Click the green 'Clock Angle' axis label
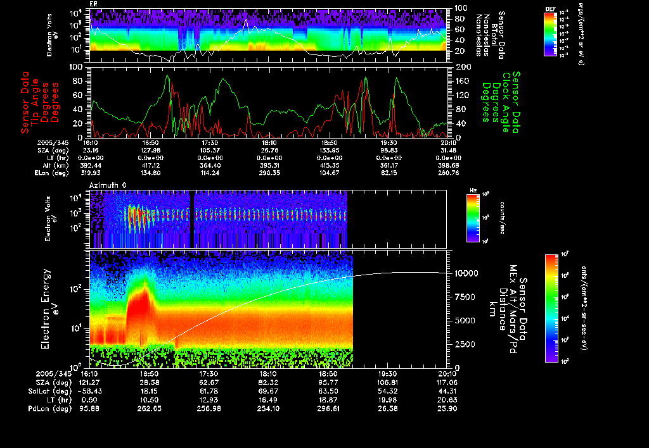Viewport: 649px width, 448px height. pyautogui.click(x=506, y=102)
